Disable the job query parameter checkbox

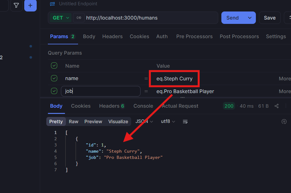point(54,91)
